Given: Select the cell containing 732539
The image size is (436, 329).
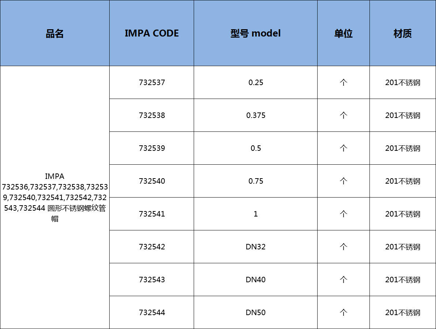Looking at the screenshot, I should click(151, 148).
